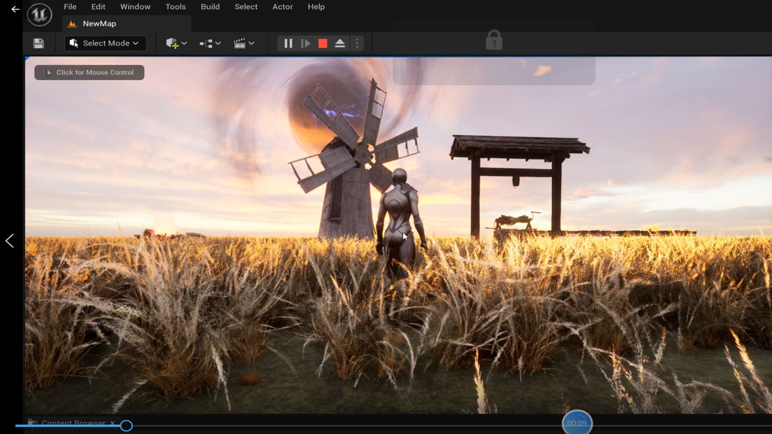Image resolution: width=772 pixels, height=434 pixels.
Task: Click the lock icon in the toolbar
Action: point(494,40)
